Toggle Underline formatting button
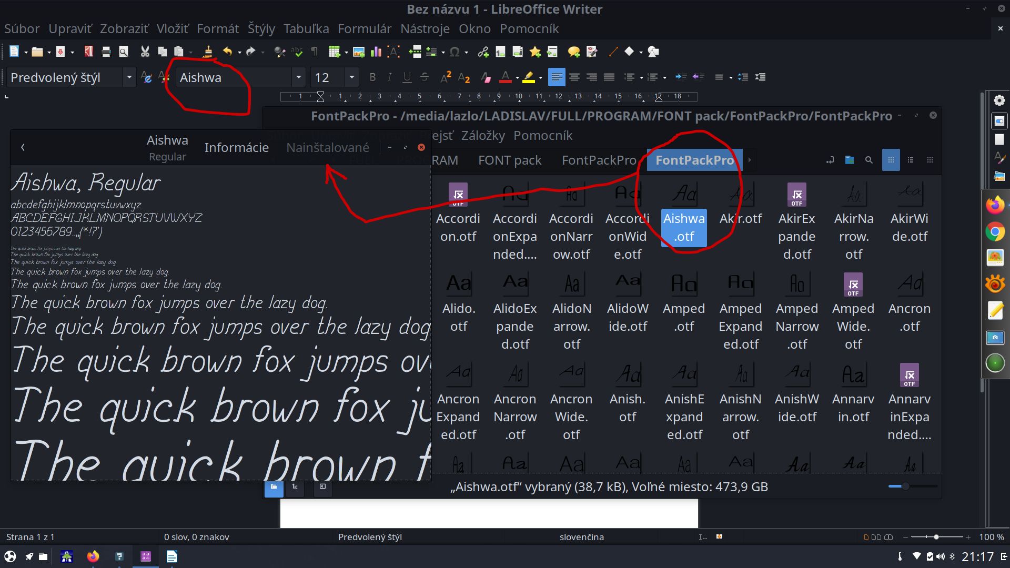This screenshot has width=1010, height=568. coord(407,77)
